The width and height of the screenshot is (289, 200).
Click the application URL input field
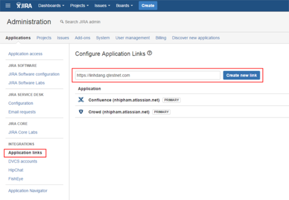pyautogui.click(x=147, y=75)
